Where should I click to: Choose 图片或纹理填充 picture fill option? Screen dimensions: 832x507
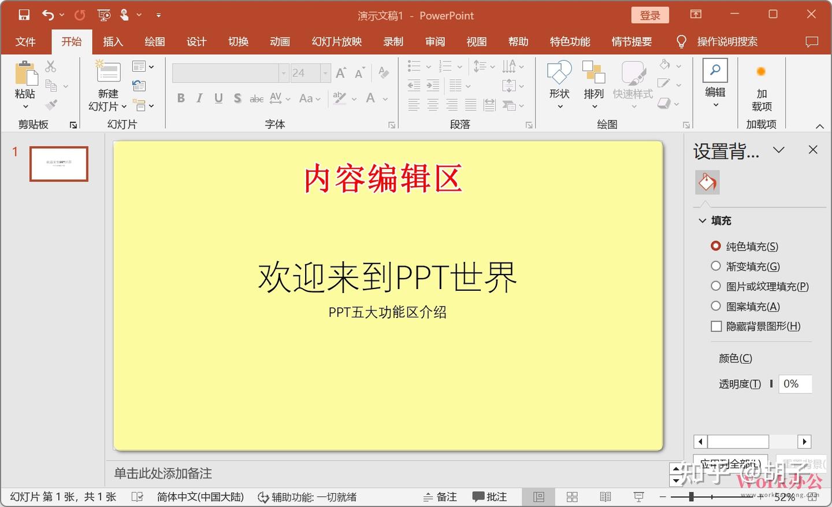point(715,286)
